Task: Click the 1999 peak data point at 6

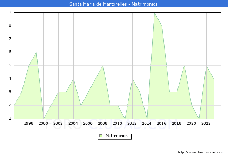Action: click(x=36, y=52)
